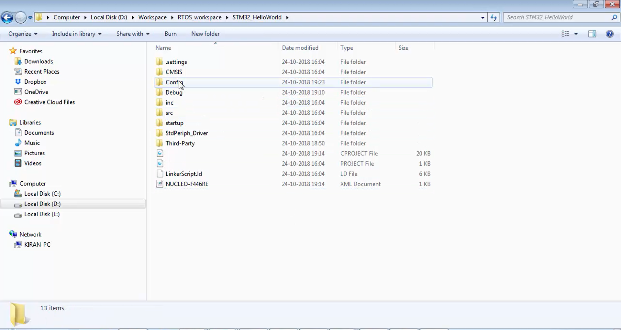Sort by the Date modified column header
The width and height of the screenshot is (621, 330).
300,48
